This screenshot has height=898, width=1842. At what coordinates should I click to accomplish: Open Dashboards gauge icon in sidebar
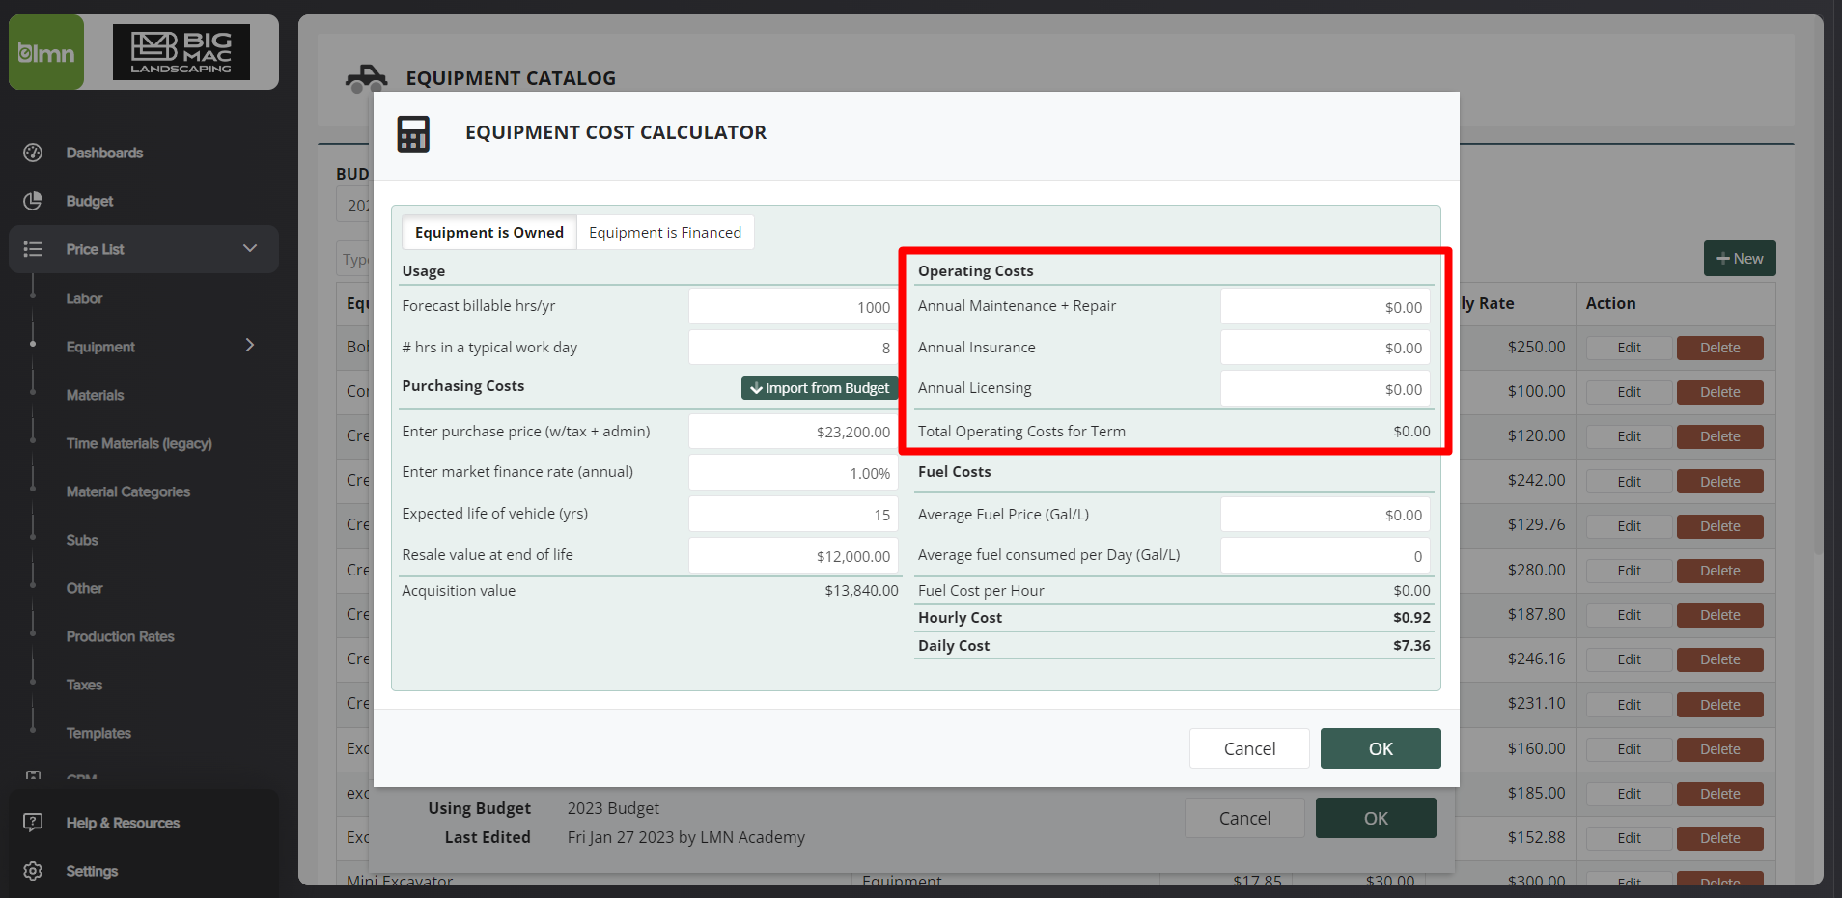coord(33,153)
